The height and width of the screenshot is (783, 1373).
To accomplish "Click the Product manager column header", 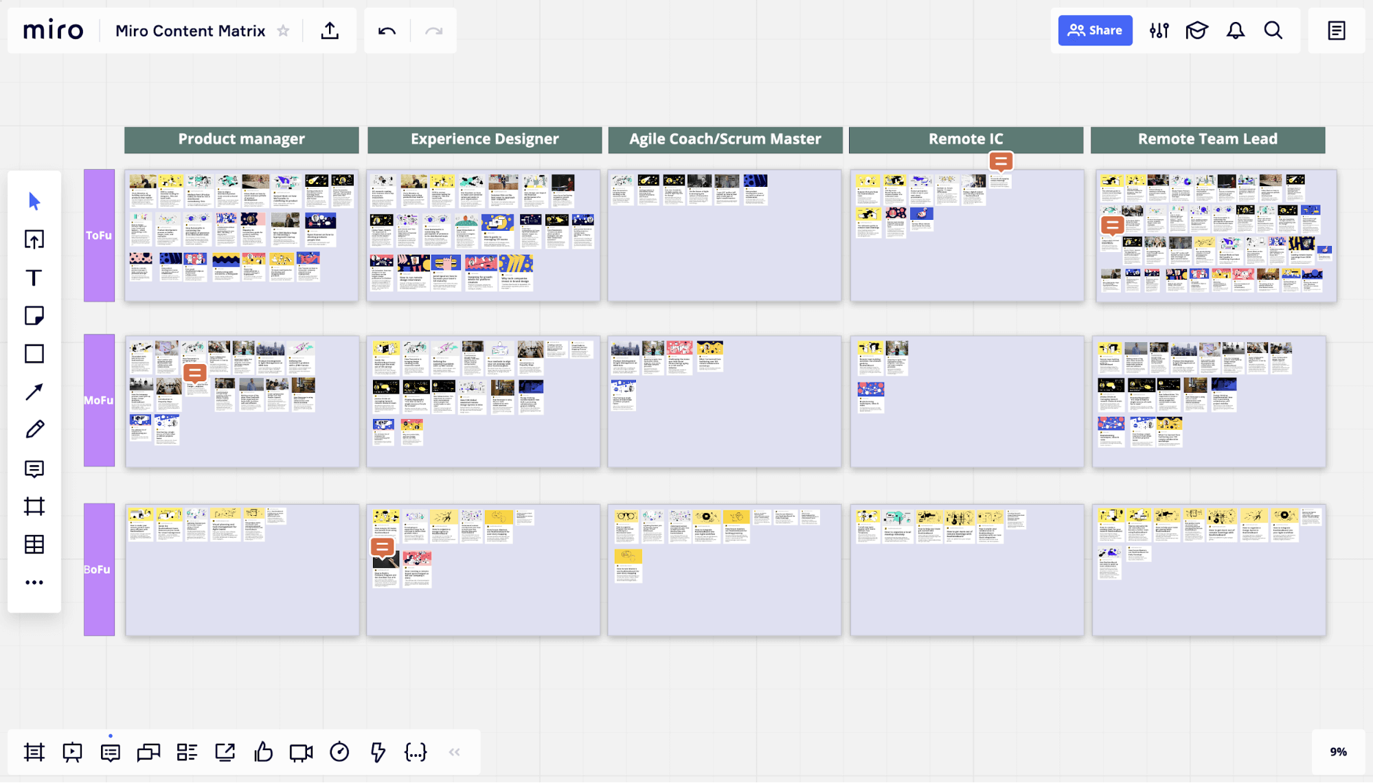I will [241, 139].
